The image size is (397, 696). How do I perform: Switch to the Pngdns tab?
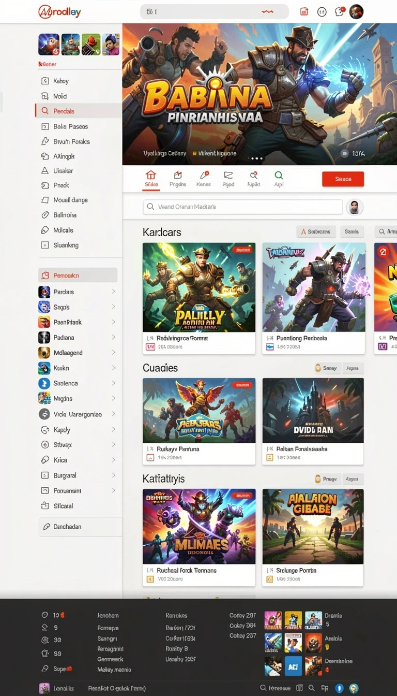click(x=178, y=179)
